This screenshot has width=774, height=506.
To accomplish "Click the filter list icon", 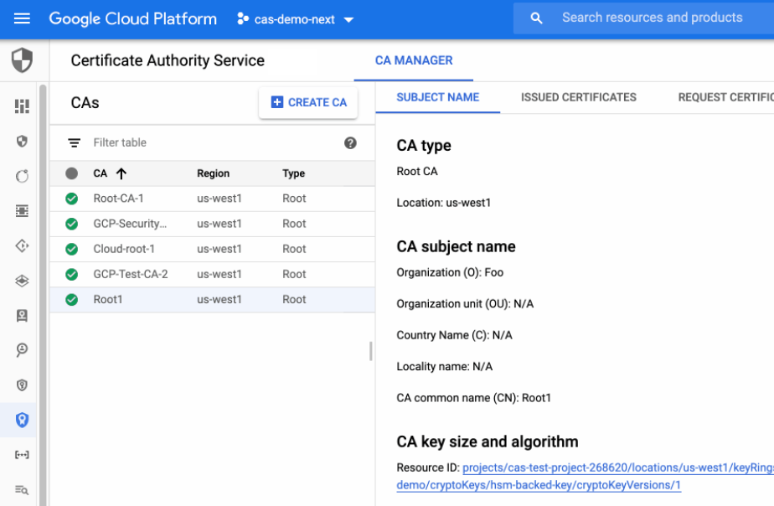I will click(74, 142).
